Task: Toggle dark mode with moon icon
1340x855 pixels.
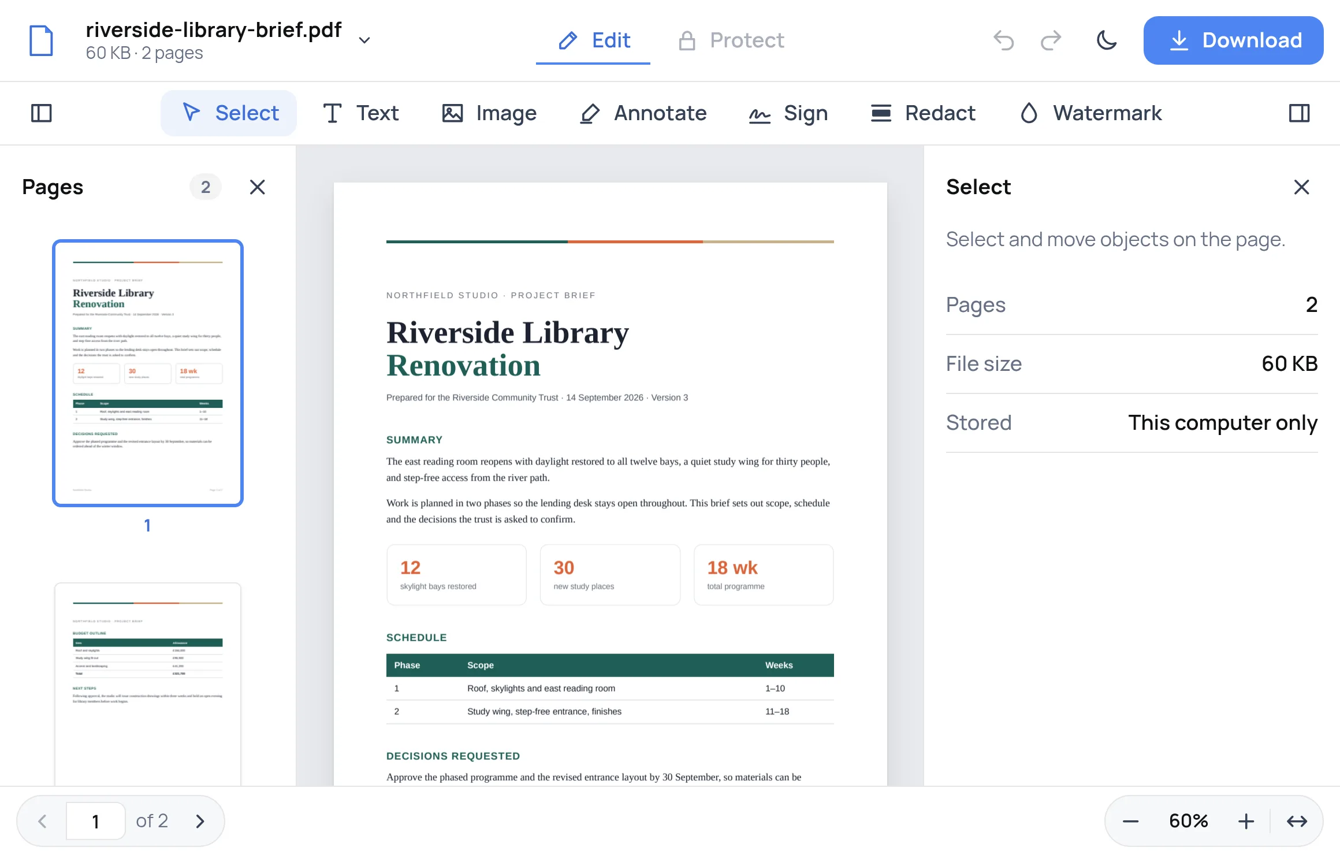Action: pyautogui.click(x=1106, y=40)
